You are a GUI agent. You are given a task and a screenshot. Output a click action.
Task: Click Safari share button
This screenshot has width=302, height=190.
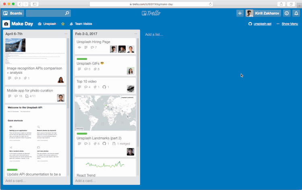281,4
